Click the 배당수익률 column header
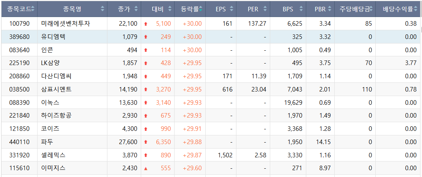 pos(397,9)
